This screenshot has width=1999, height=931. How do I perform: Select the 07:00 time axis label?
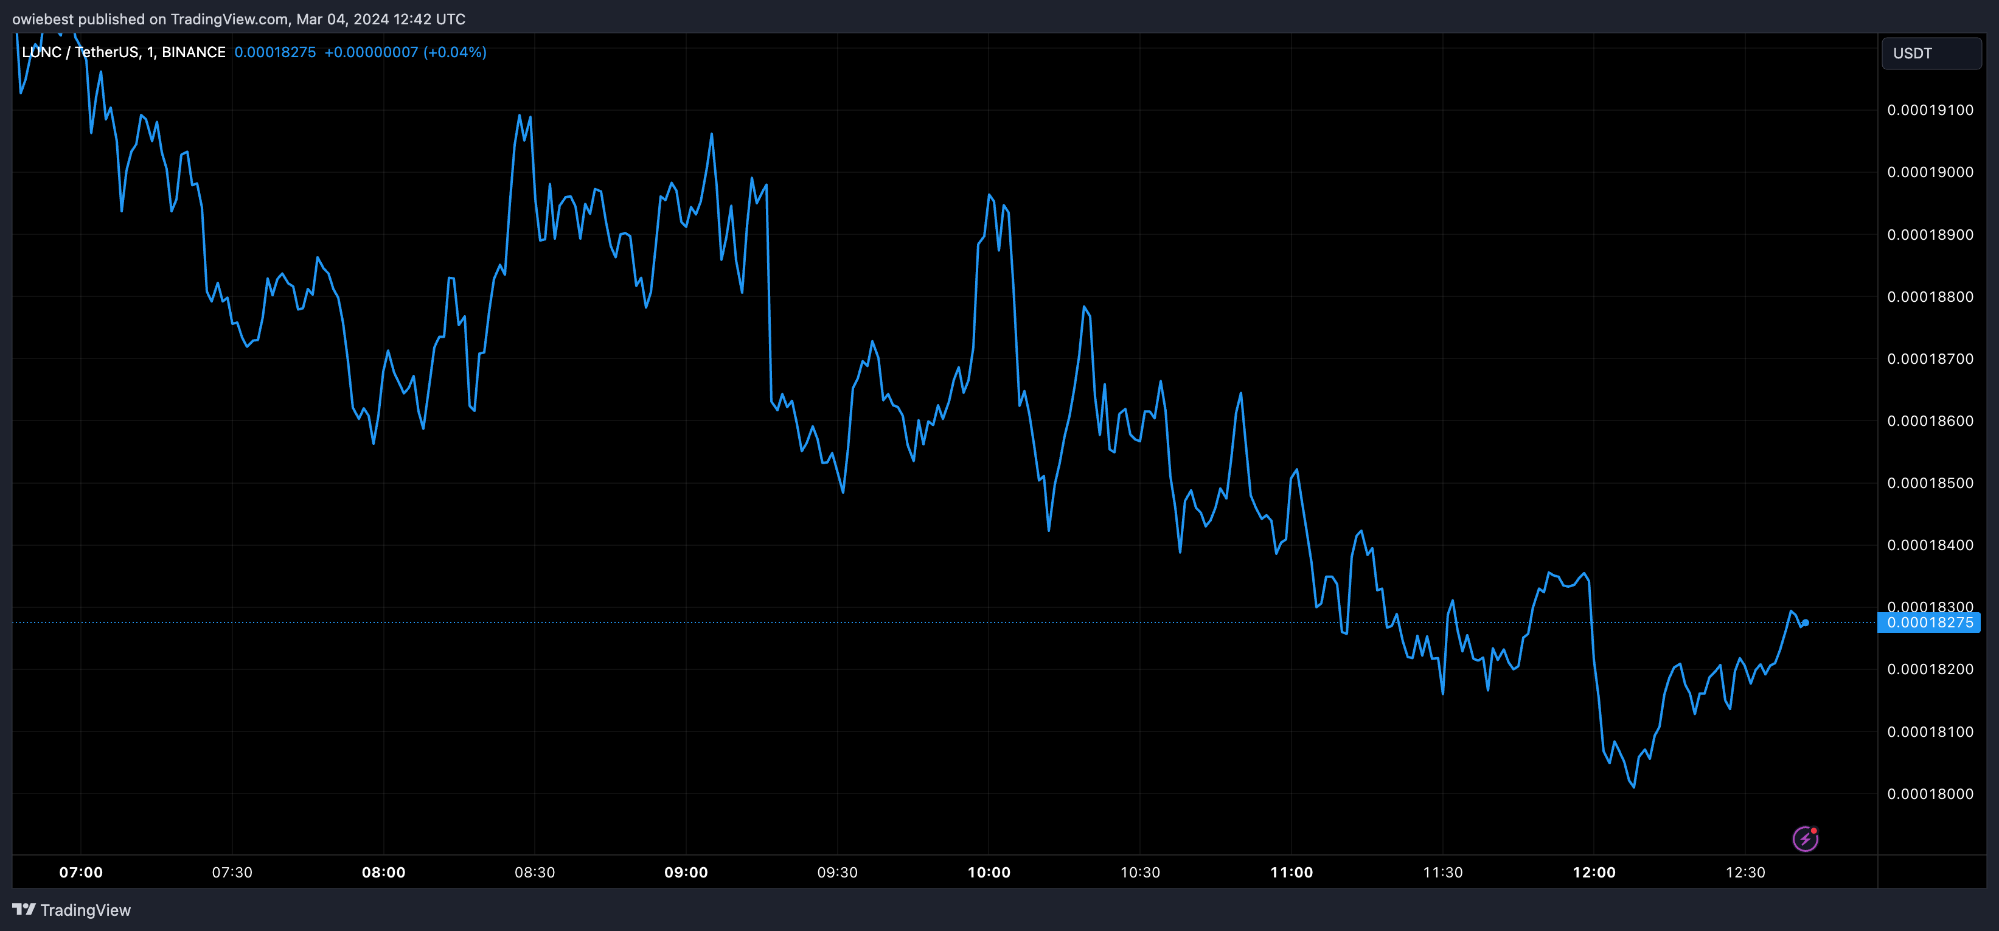pyautogui.click(x=81, y=872)
